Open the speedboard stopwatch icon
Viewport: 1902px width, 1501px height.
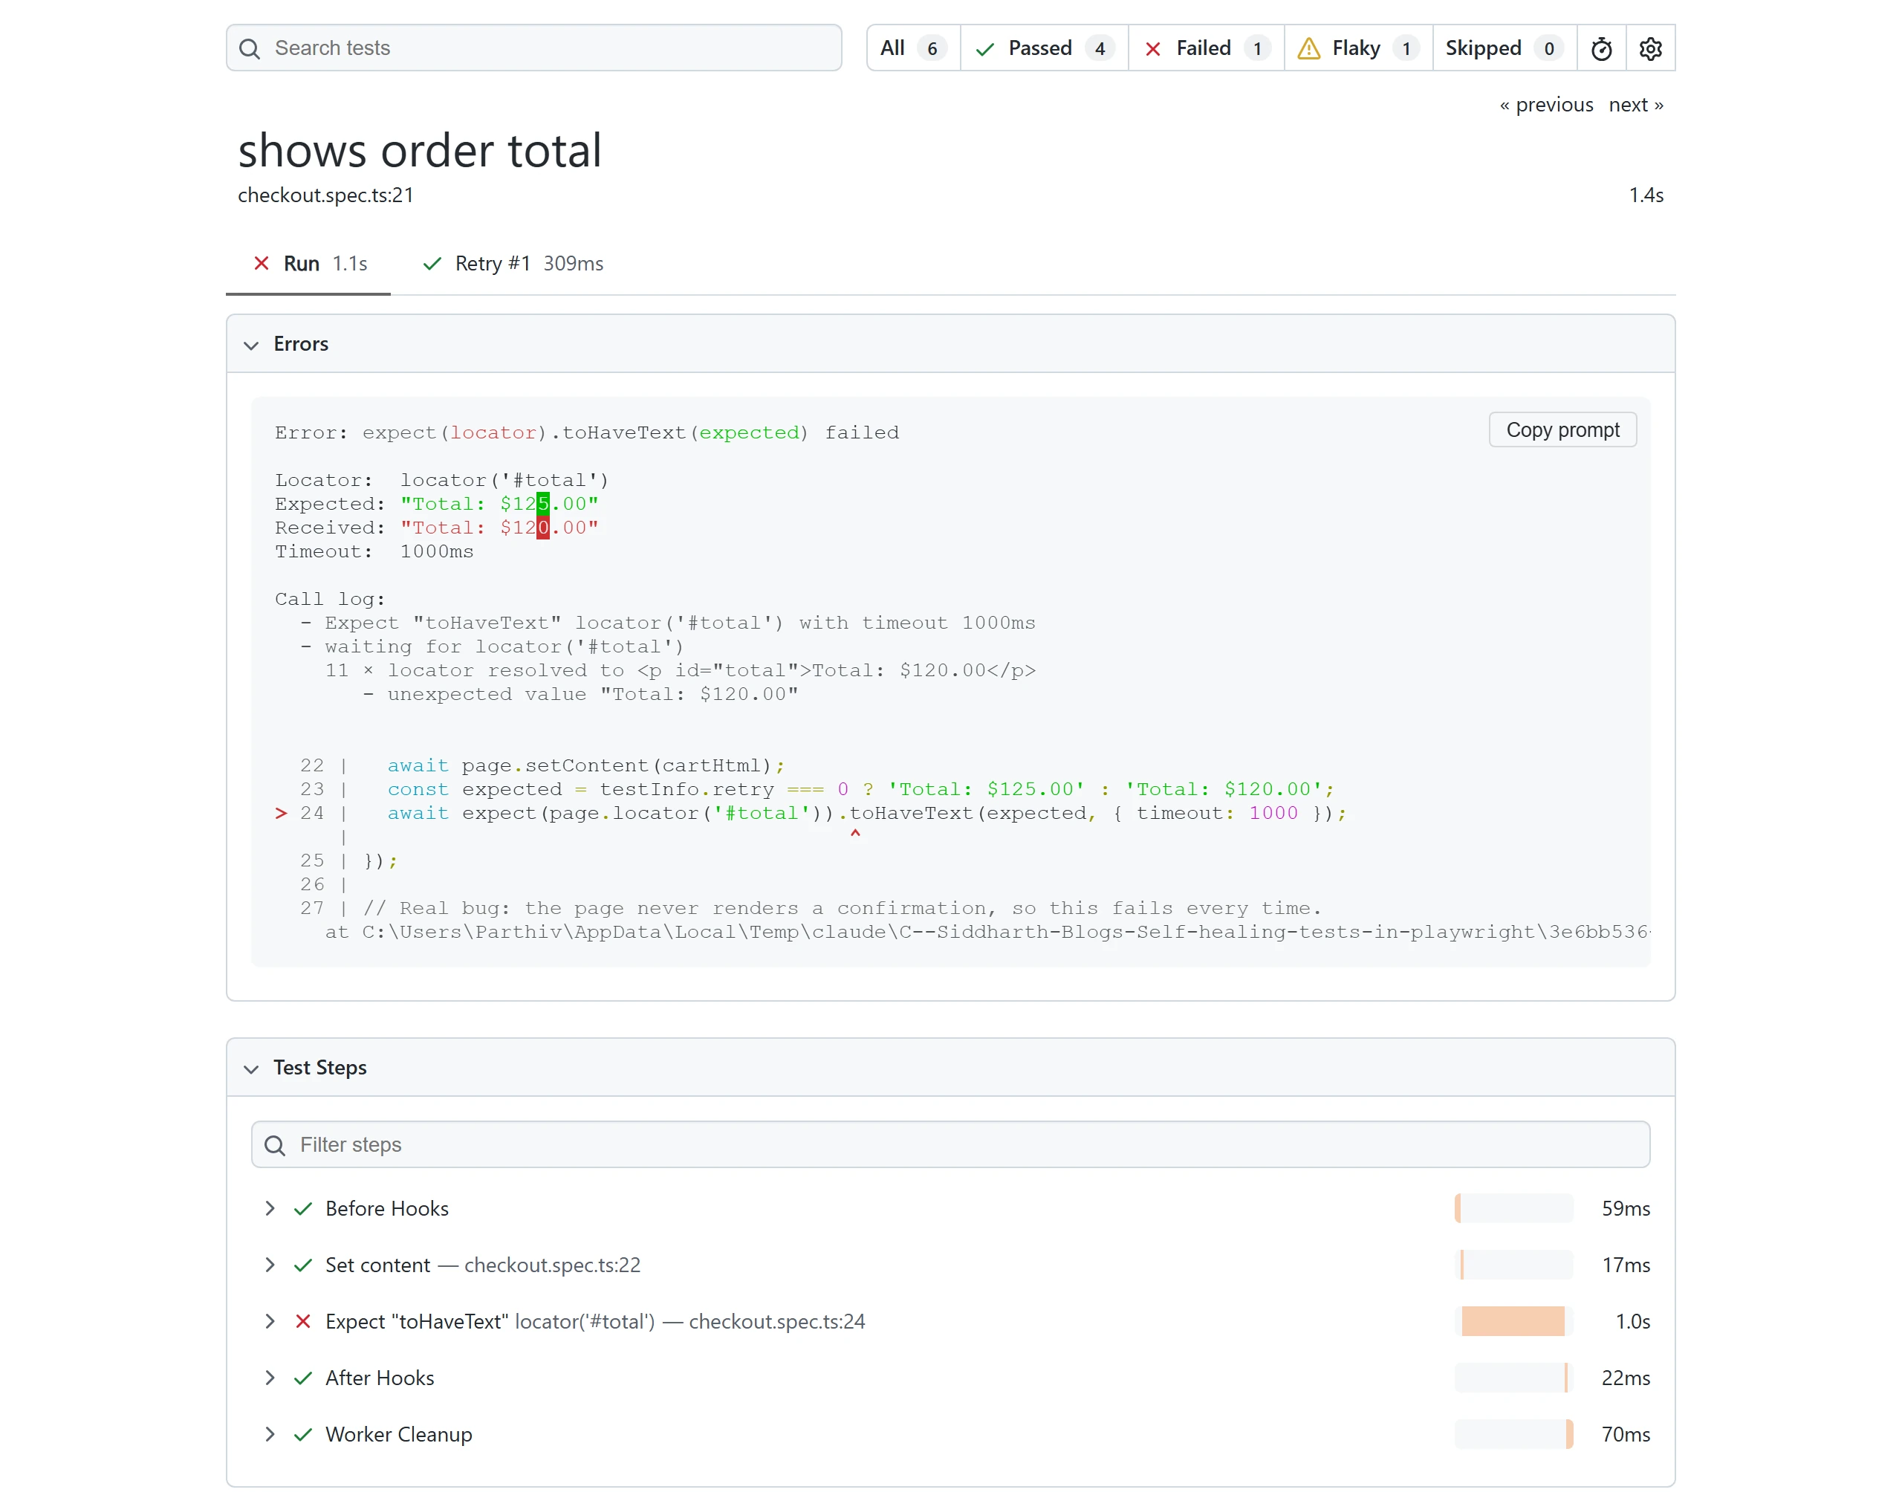pyautogui.click(x=1600, y=48)
